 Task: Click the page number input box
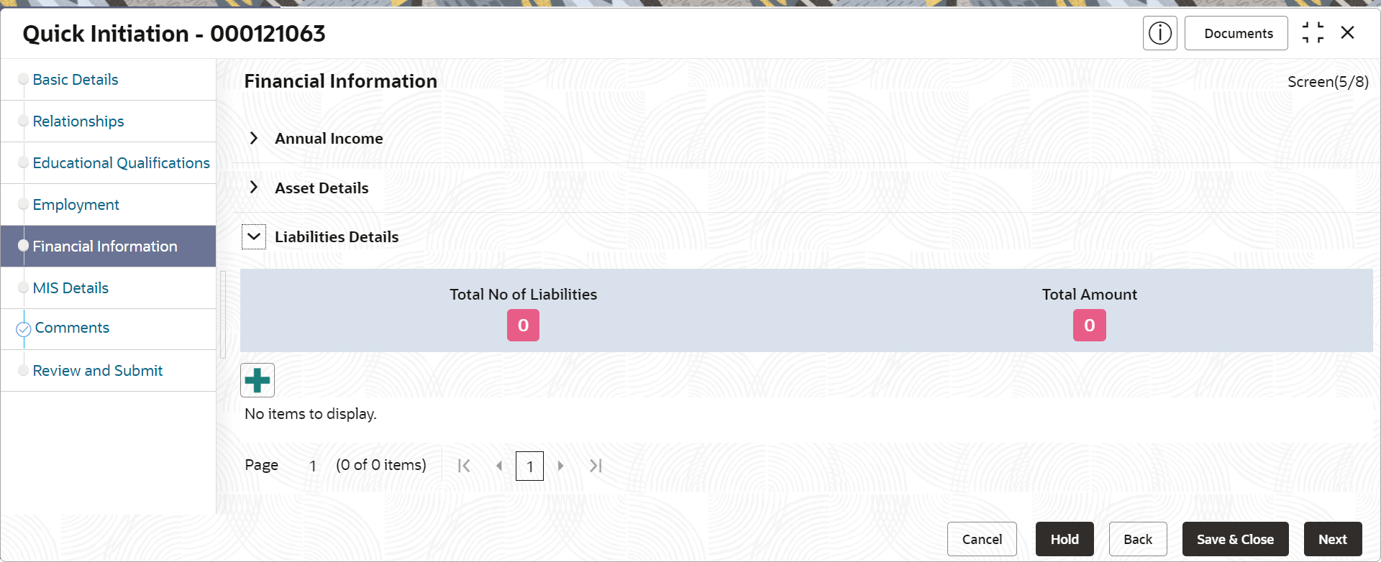[x=529, y=466]
